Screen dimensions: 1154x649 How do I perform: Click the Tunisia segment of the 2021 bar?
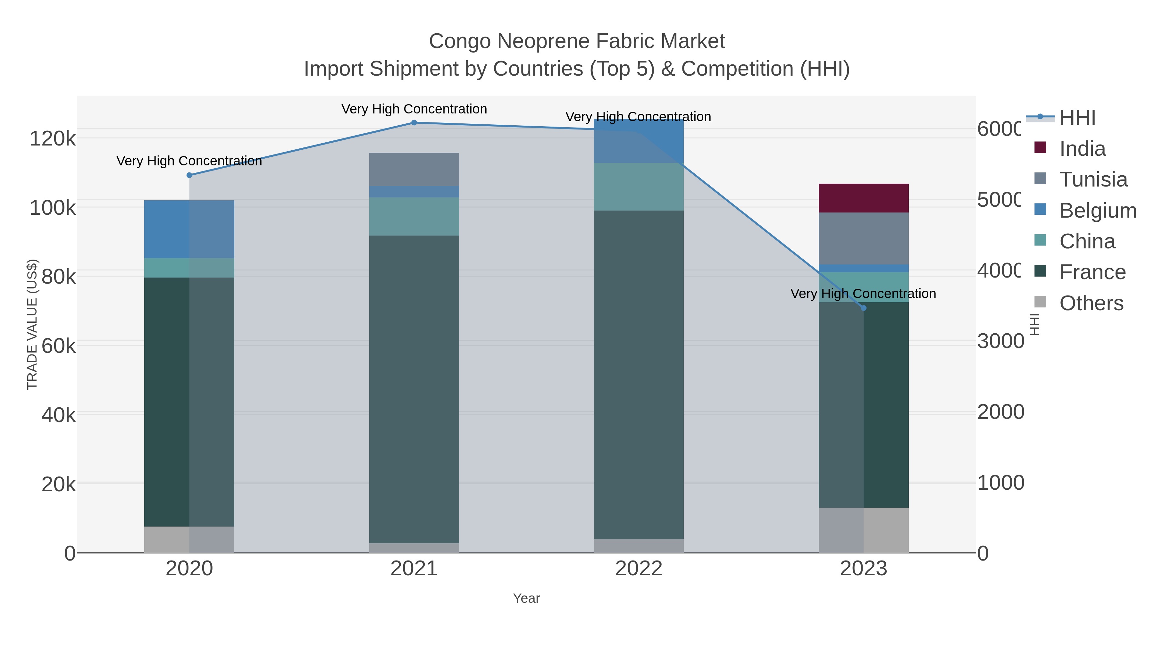pyautogui.click(x=414, y=169)
